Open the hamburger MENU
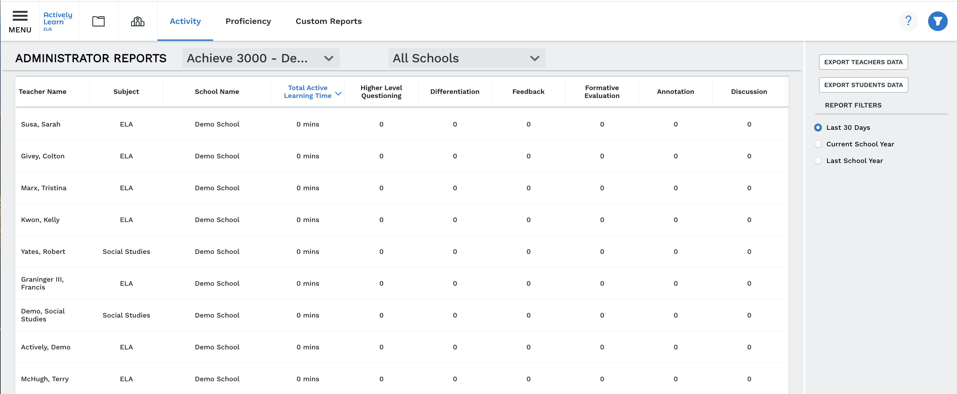This screenshot has width=957, height=394. pos(20,21)
